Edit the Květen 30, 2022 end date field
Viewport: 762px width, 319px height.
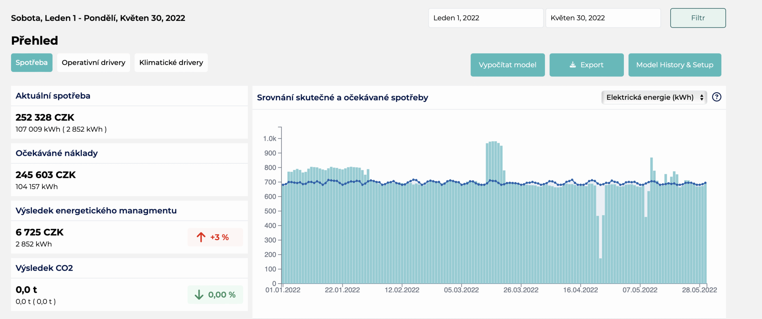(x=603, y=18)
